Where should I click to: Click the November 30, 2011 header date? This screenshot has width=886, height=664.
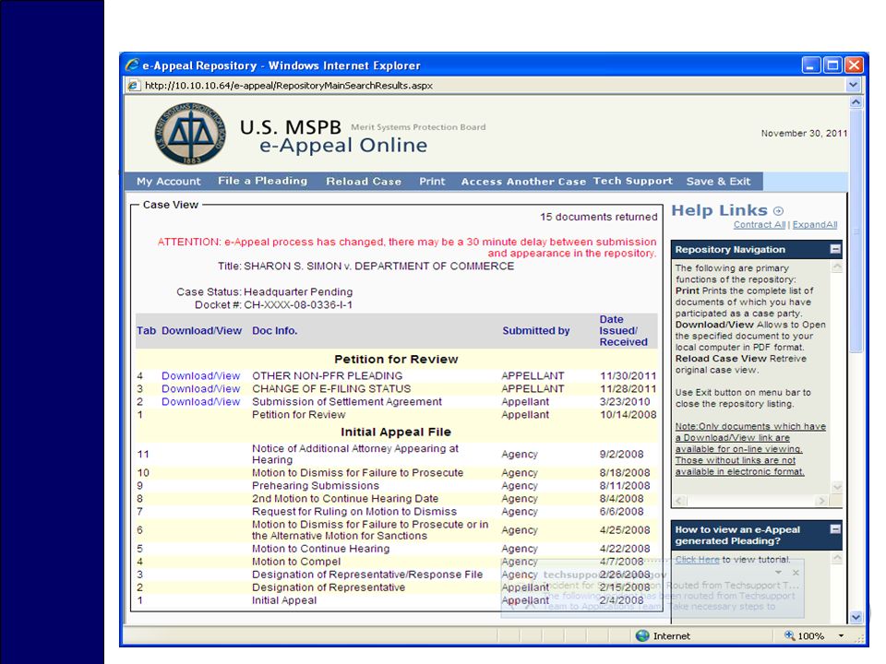click(804, 133)
